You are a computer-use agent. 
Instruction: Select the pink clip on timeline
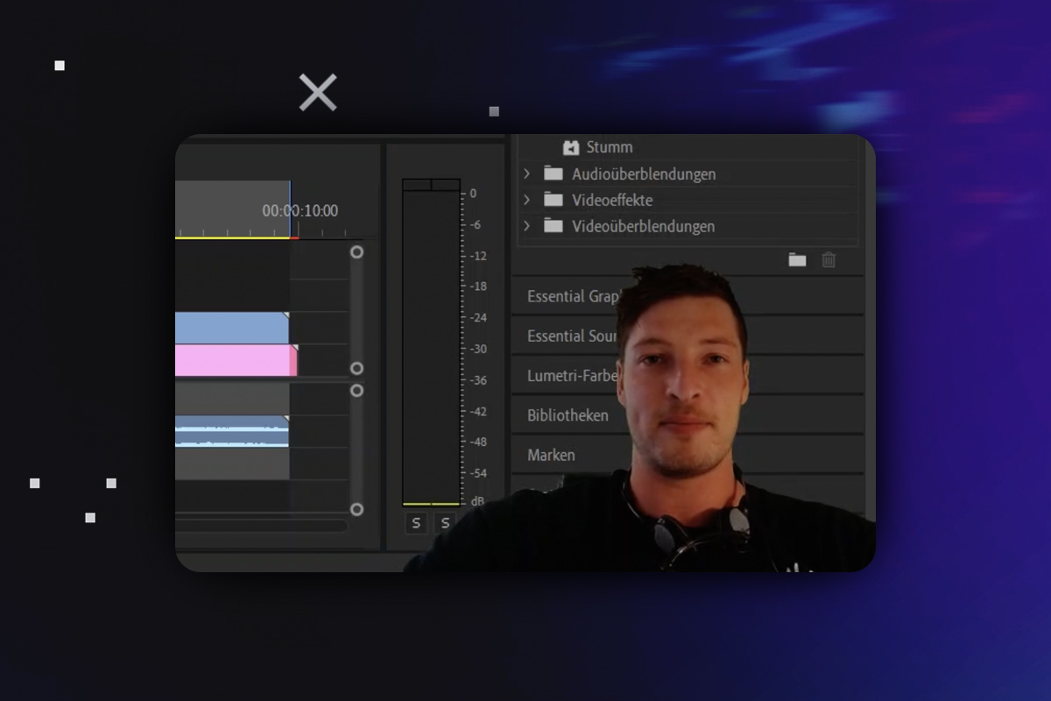pos(236,360)
